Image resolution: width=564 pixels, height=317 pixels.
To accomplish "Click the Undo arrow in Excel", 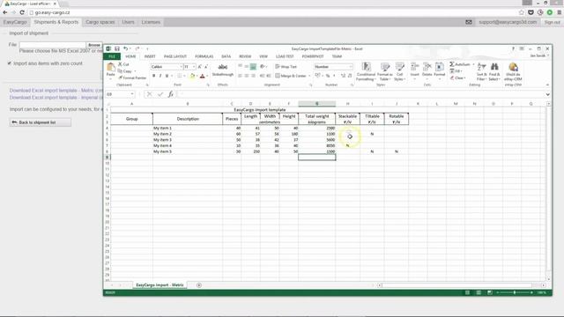I will (x=125, y=48).
